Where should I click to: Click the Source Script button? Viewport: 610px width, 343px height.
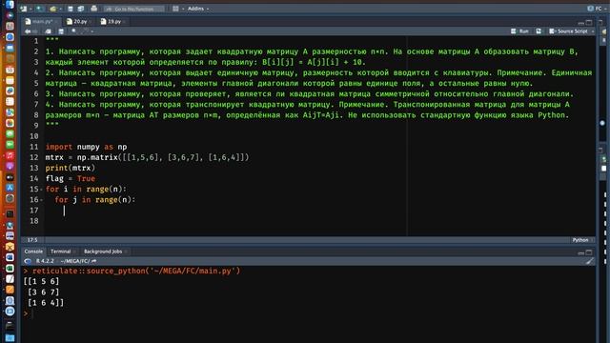point(568,31)
